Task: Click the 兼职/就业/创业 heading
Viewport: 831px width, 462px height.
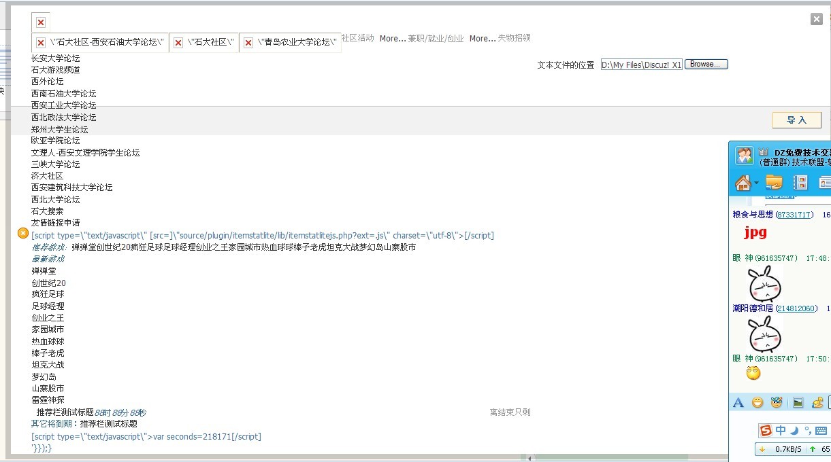Action: 436,39
